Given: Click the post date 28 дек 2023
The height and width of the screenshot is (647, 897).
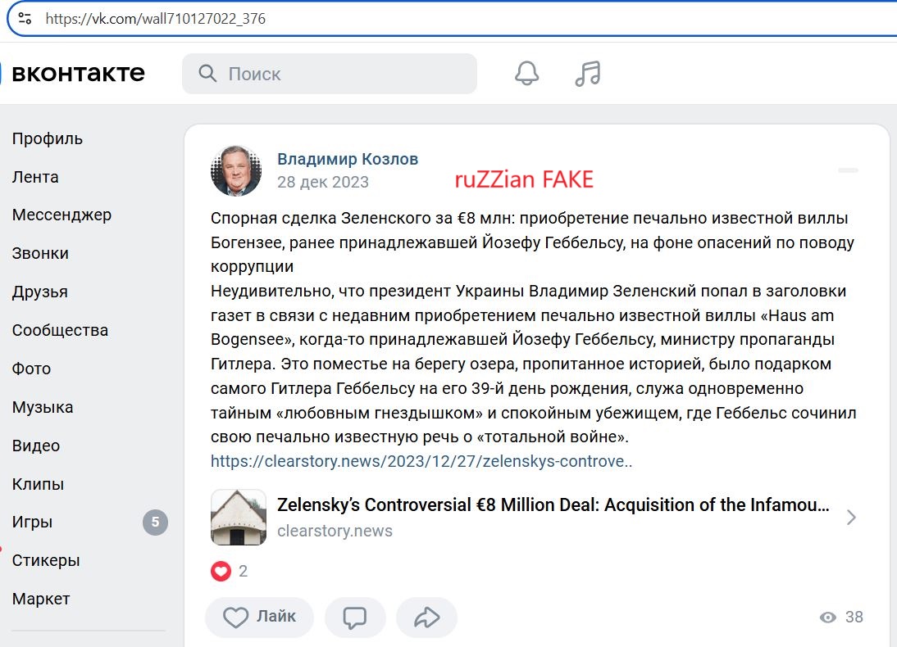Looking at the screenshot, I should click(323, 182).
